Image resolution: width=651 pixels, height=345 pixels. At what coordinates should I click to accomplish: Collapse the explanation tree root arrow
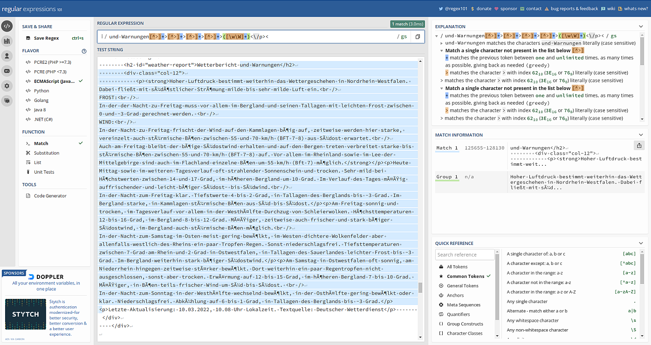pyautogui.click(x=437, y=36)
